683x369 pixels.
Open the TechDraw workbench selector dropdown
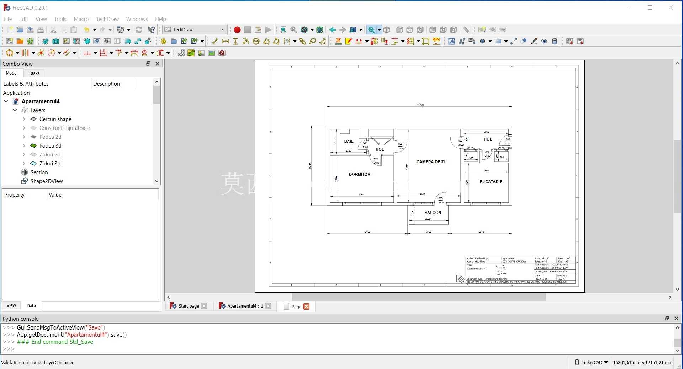click(195, 29)
